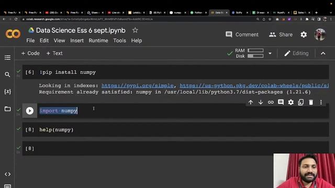
Task: Add a comment to the selected cell
Action: tap(281, 102)
